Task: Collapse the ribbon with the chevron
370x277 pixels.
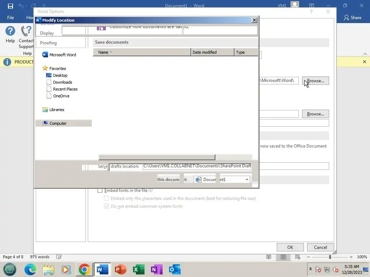Action: coord(365,54)
